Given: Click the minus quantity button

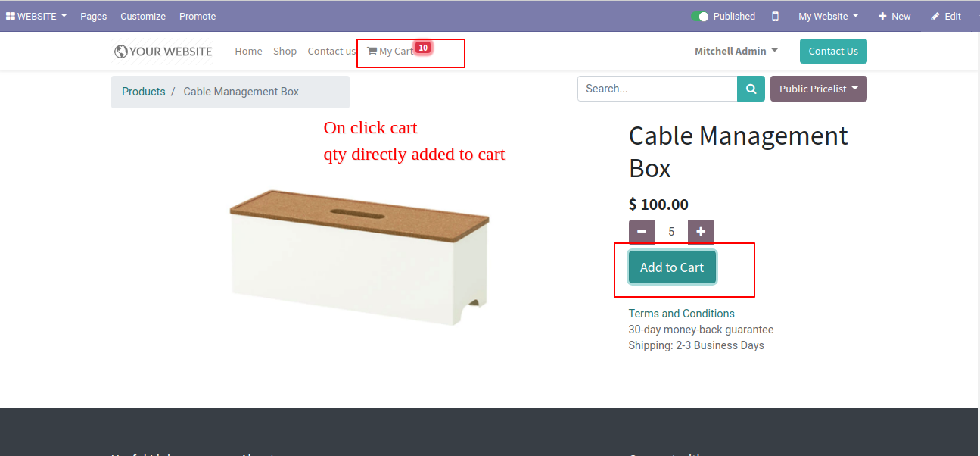Looking at the screenshot, I should (642, 232).
